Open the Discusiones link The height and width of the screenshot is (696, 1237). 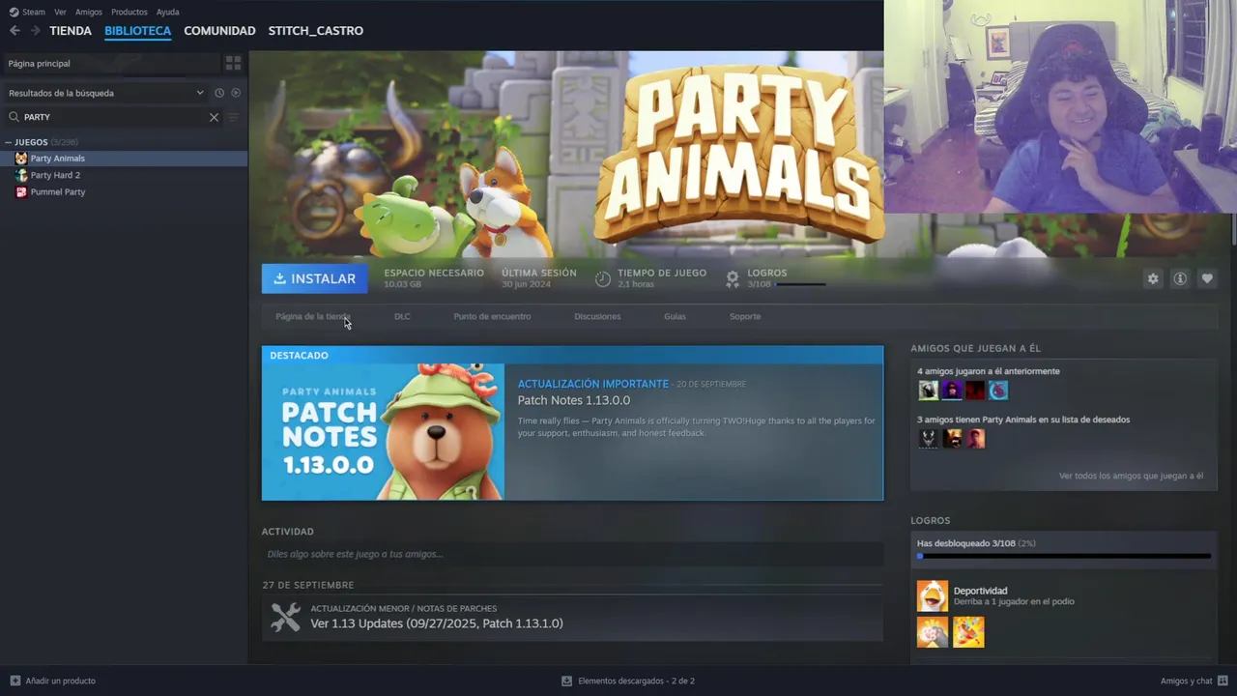point(597,316)
